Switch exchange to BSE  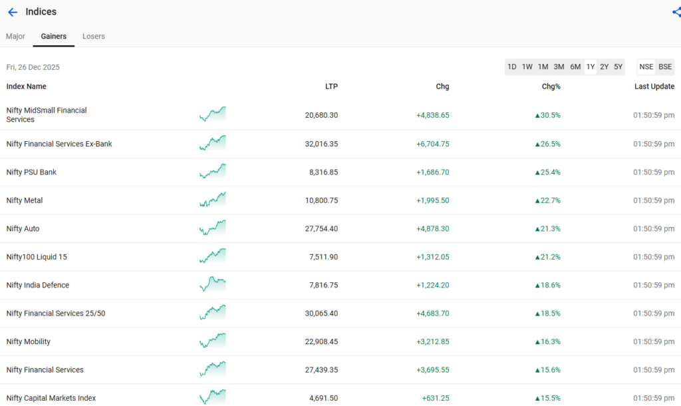click(x=665, y=67)
